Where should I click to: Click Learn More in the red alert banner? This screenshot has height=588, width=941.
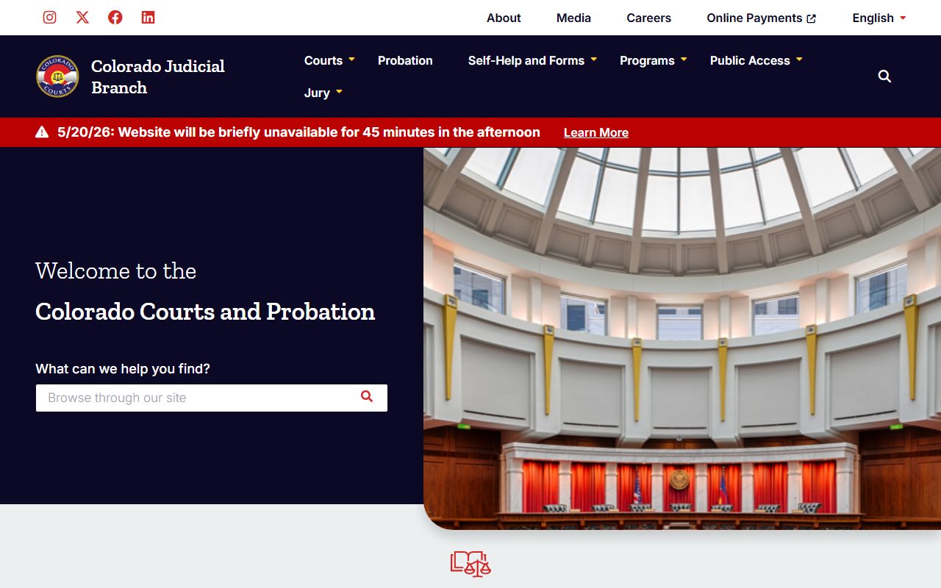596,132
